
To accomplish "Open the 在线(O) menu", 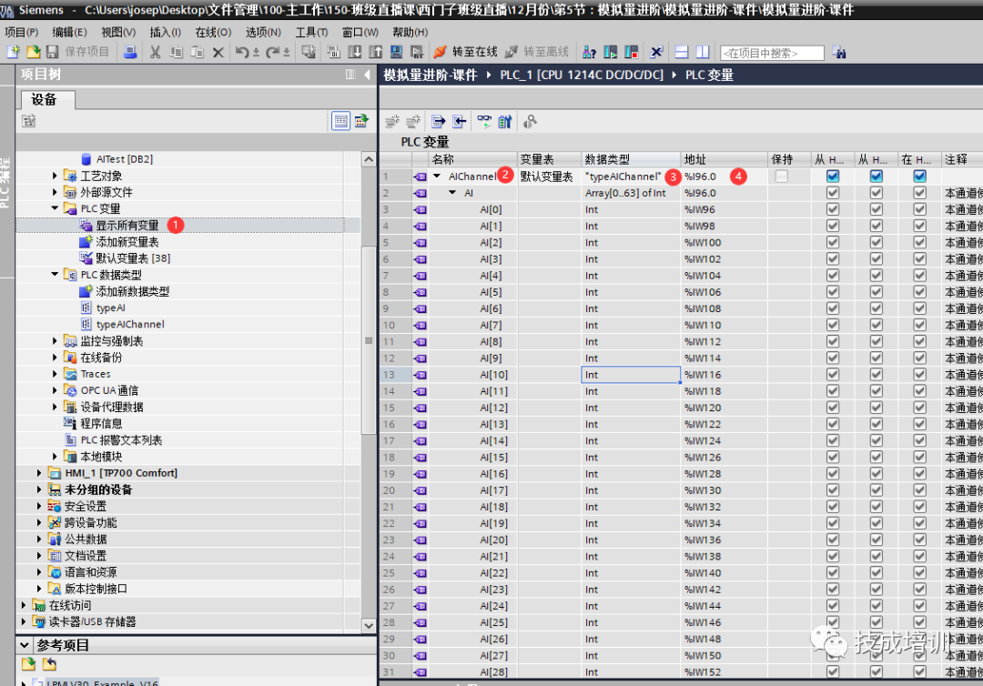I will [x=213, y=32].
